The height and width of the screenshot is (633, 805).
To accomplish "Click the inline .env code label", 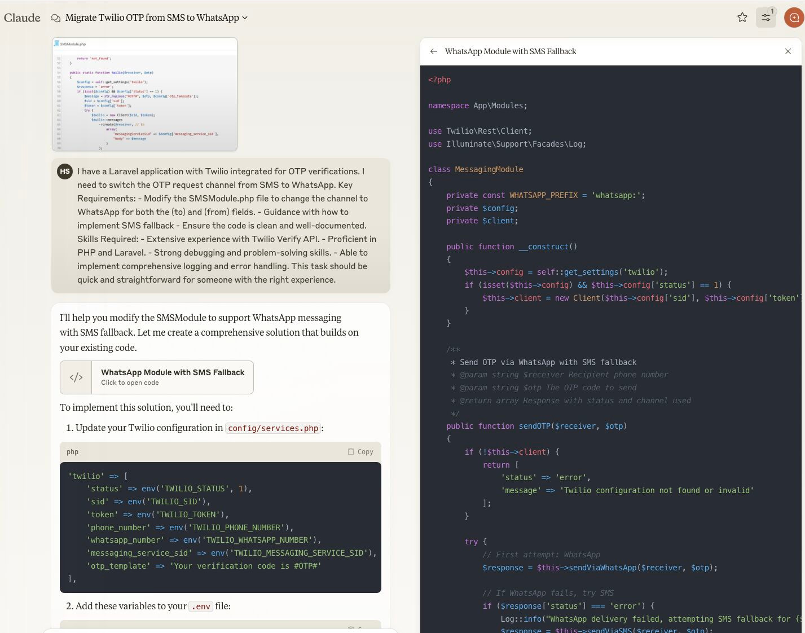I will pos(201,606).
